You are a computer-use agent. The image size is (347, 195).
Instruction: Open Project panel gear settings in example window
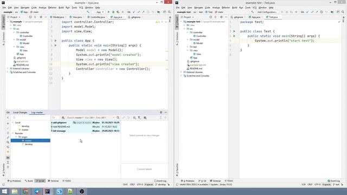(x=41, y=17)
